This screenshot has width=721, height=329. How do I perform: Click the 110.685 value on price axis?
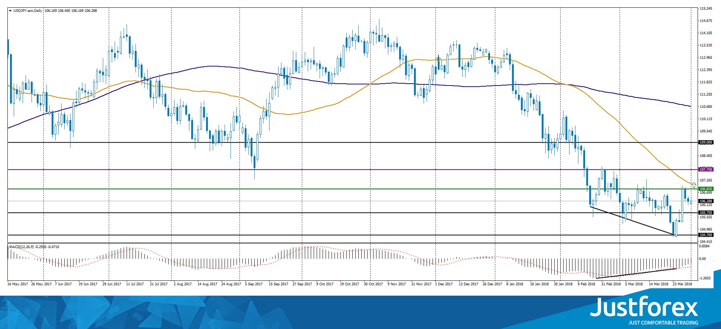(706, 107)
